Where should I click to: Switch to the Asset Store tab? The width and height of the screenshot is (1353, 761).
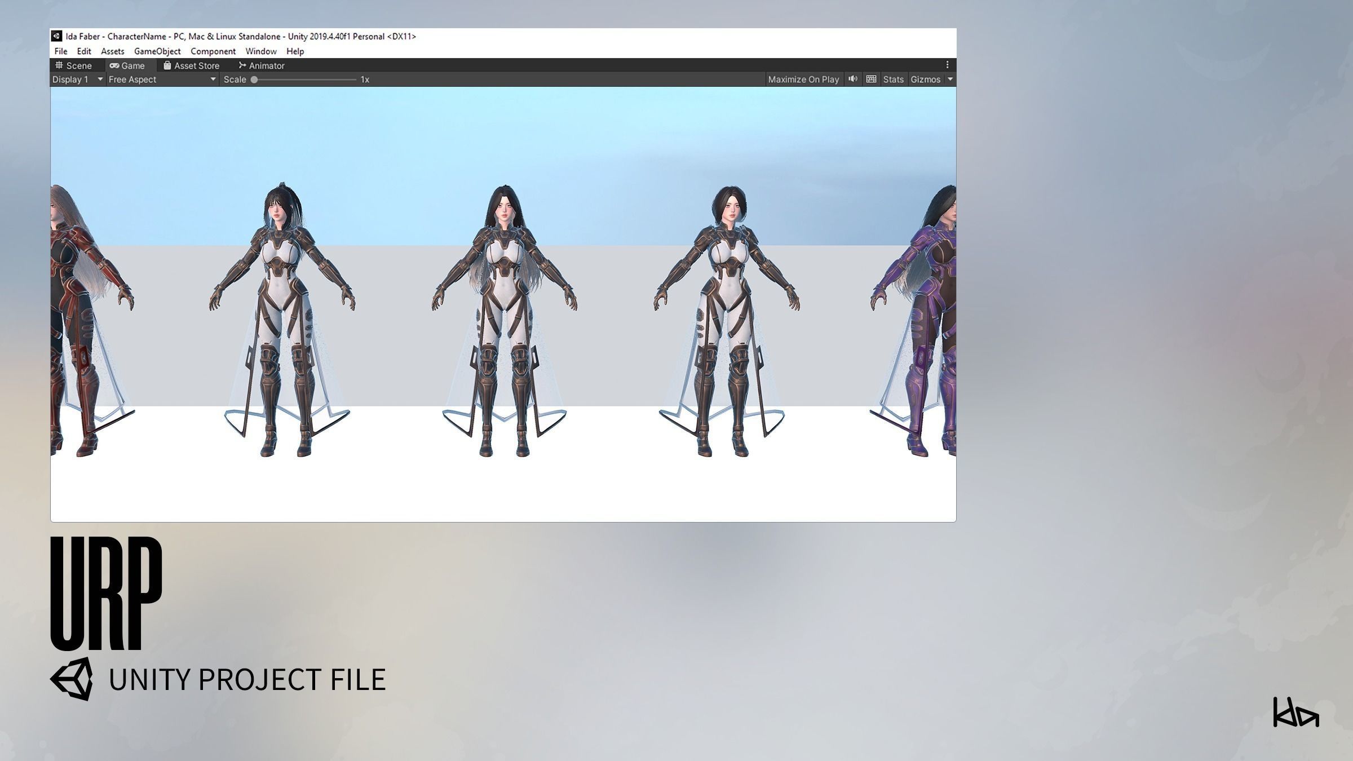point(191,65)
